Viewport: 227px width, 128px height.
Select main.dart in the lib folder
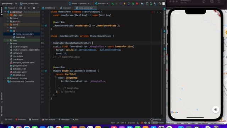pos(20,37)
